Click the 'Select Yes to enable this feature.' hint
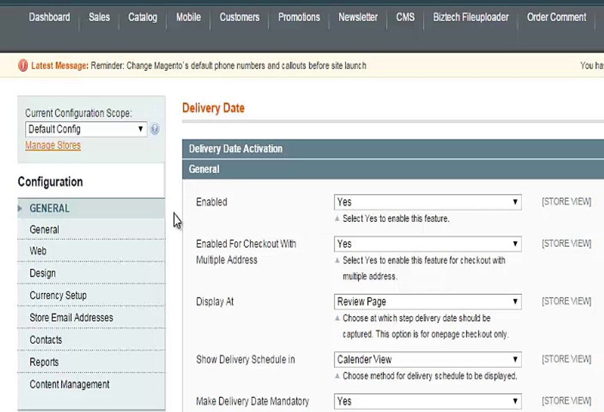This screenshot has width=604, height=412. point(396,219)
